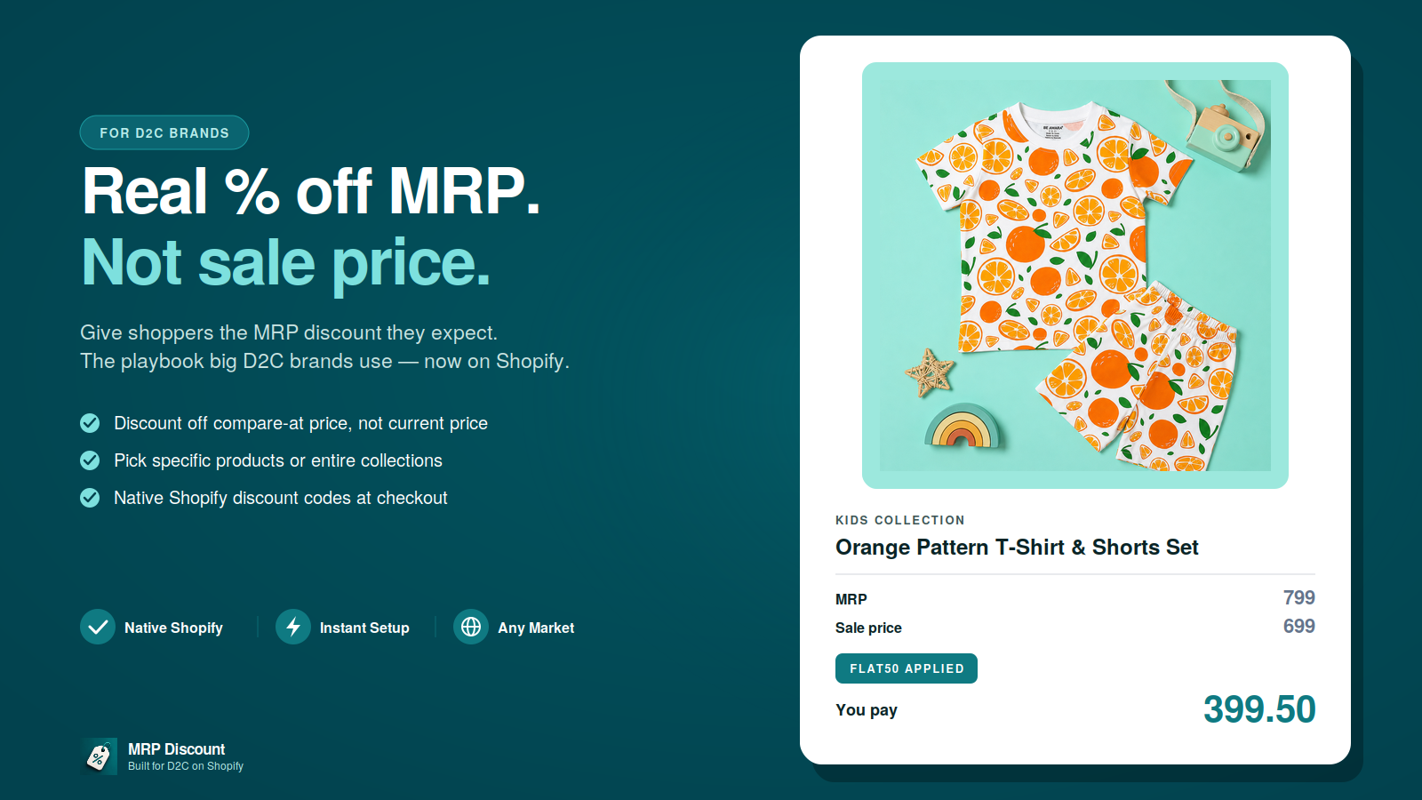Image resolution: width=1422 pixels, height=800 pixels.
Task: Click the 399.50 You pay amount
Action: click(1259, 709)
